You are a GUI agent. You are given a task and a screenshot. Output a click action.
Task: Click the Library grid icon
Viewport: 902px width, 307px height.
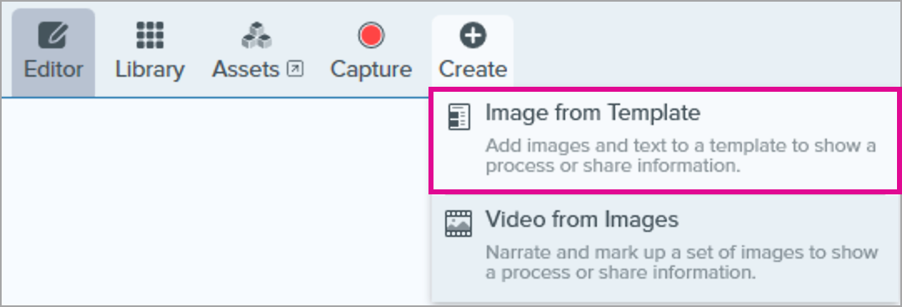[149, 35]
